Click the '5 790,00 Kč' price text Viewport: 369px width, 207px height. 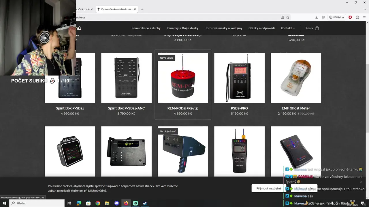tap(126, 114)
